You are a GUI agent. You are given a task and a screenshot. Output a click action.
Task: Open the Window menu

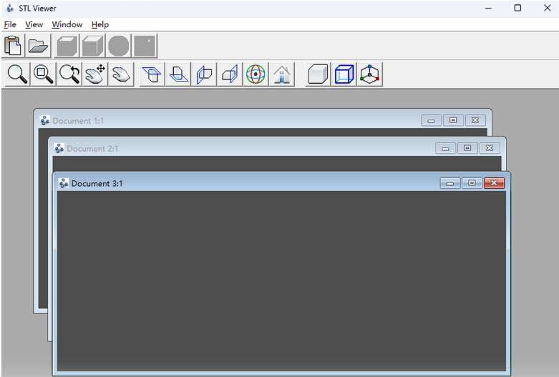67,24
